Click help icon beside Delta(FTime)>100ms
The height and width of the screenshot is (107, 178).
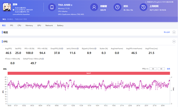coord(43,59)
